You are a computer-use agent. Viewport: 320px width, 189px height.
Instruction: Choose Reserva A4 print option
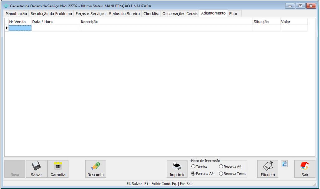(x=221, y=167)
